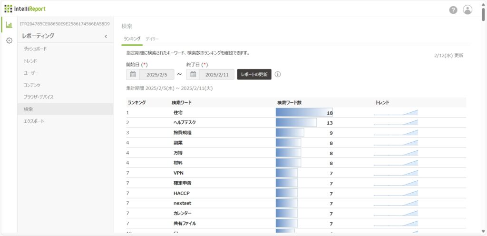The height and width of the screenshot is (236, 487).
Task: Click the IntelliReport logo
Action: (25, 9)
